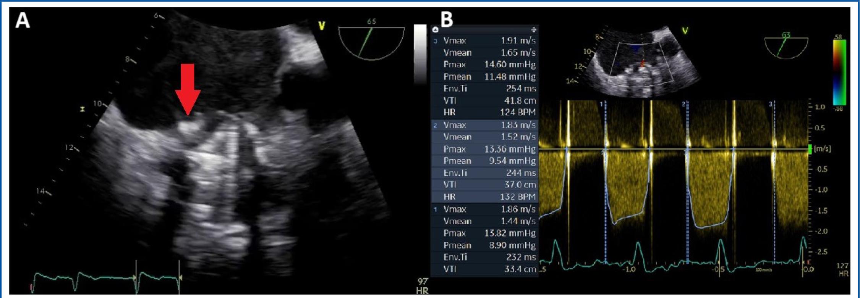Click Doppler trace caliper marker 1
The height and width of the screenshot is (298, 860).
click(x=602, y=104)
